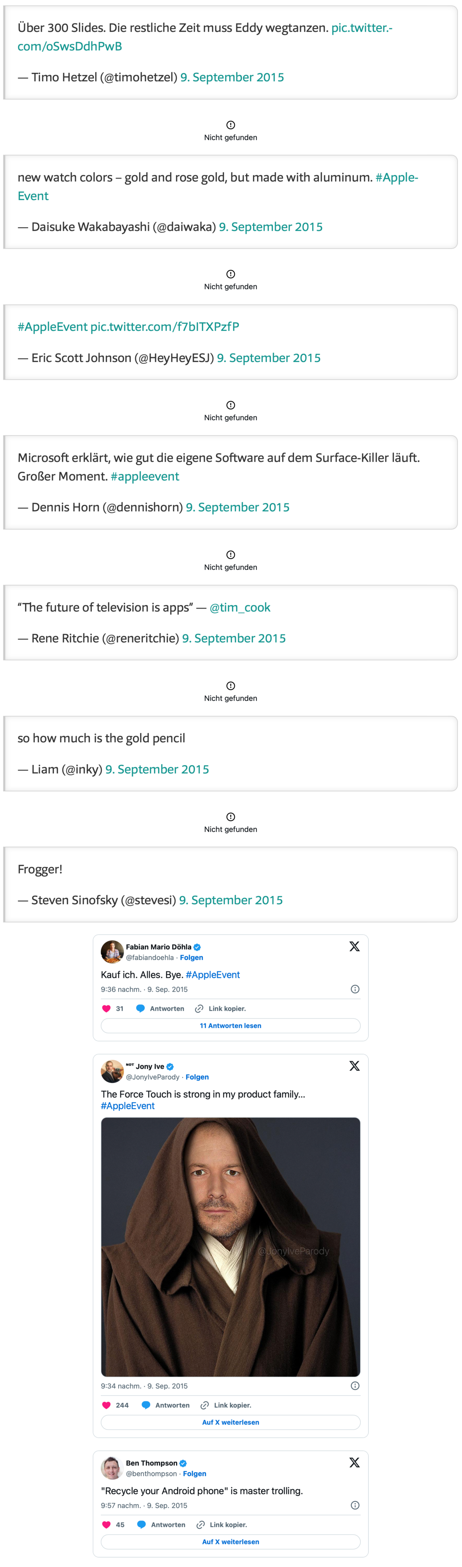Click X logo on Ben Thompson tweet

pyautogui.click(x=354, y=1462)
